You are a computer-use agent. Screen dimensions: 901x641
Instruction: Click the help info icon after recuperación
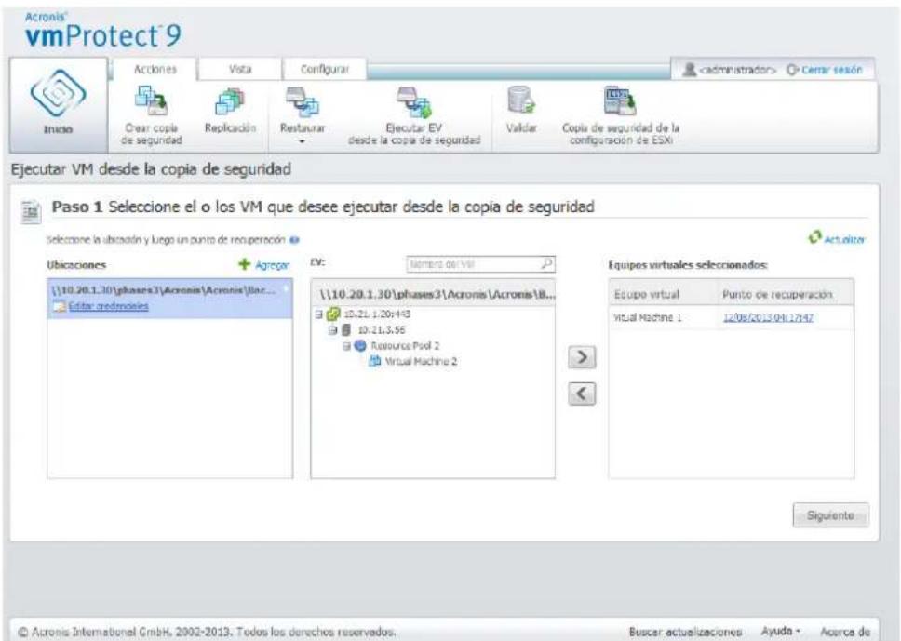pos(295,239)
